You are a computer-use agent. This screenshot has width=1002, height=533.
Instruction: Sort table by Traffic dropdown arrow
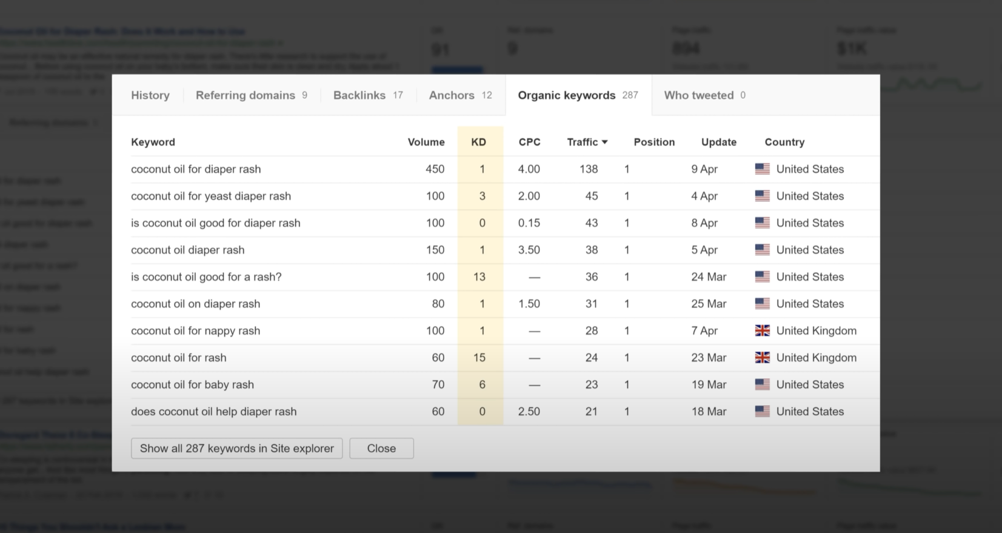604,142
